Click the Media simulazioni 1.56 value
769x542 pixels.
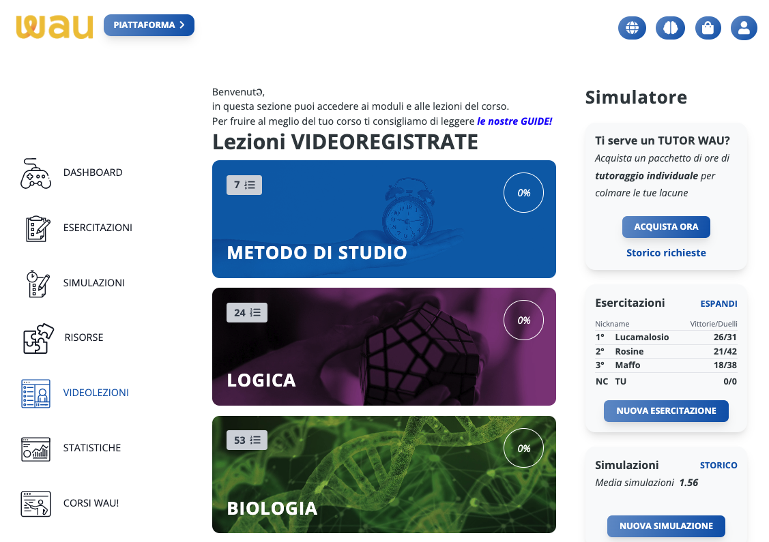[688, 483]
